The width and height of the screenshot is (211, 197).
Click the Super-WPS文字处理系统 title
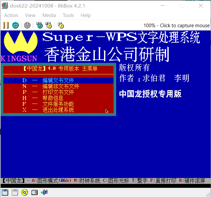coord(121,37)
